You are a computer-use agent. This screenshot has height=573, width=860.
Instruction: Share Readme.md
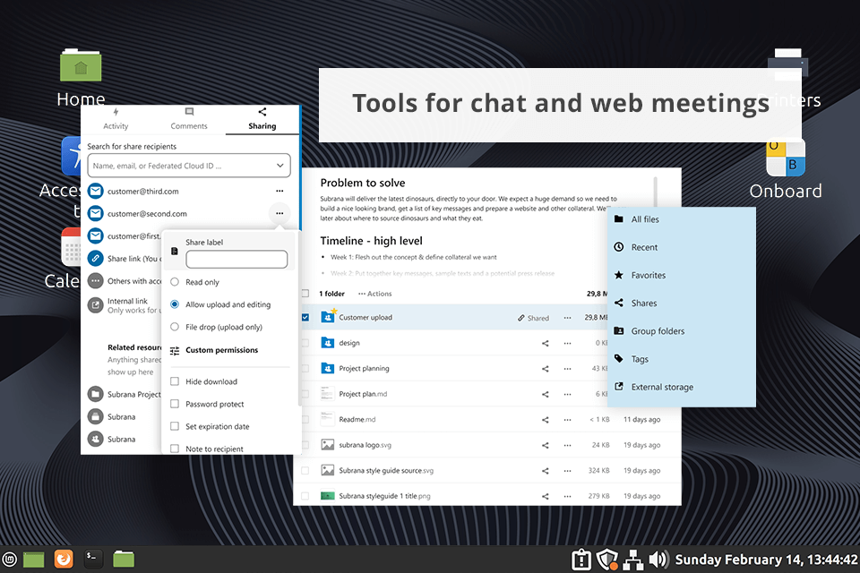click(x=546, y=420)
